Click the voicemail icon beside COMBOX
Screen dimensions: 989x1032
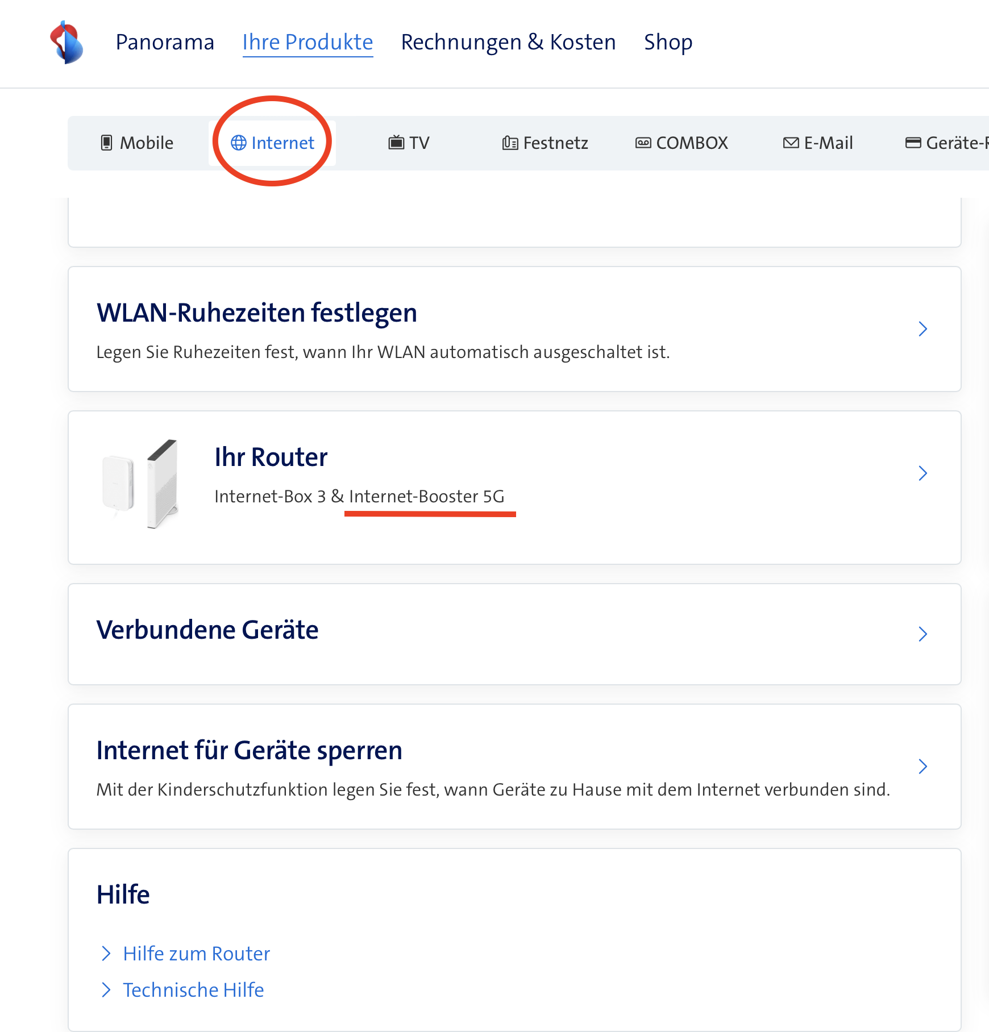643,143
